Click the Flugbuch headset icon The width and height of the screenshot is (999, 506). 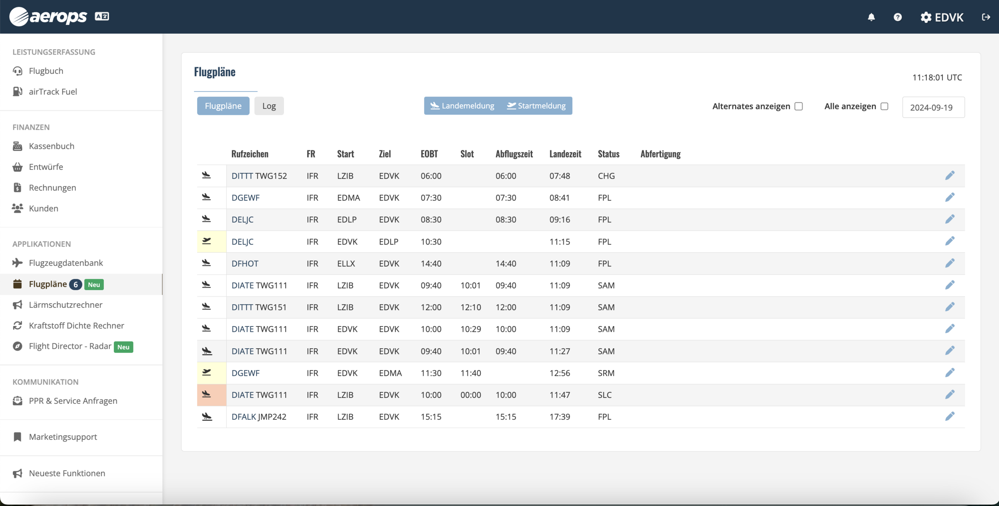coord(18,71)
